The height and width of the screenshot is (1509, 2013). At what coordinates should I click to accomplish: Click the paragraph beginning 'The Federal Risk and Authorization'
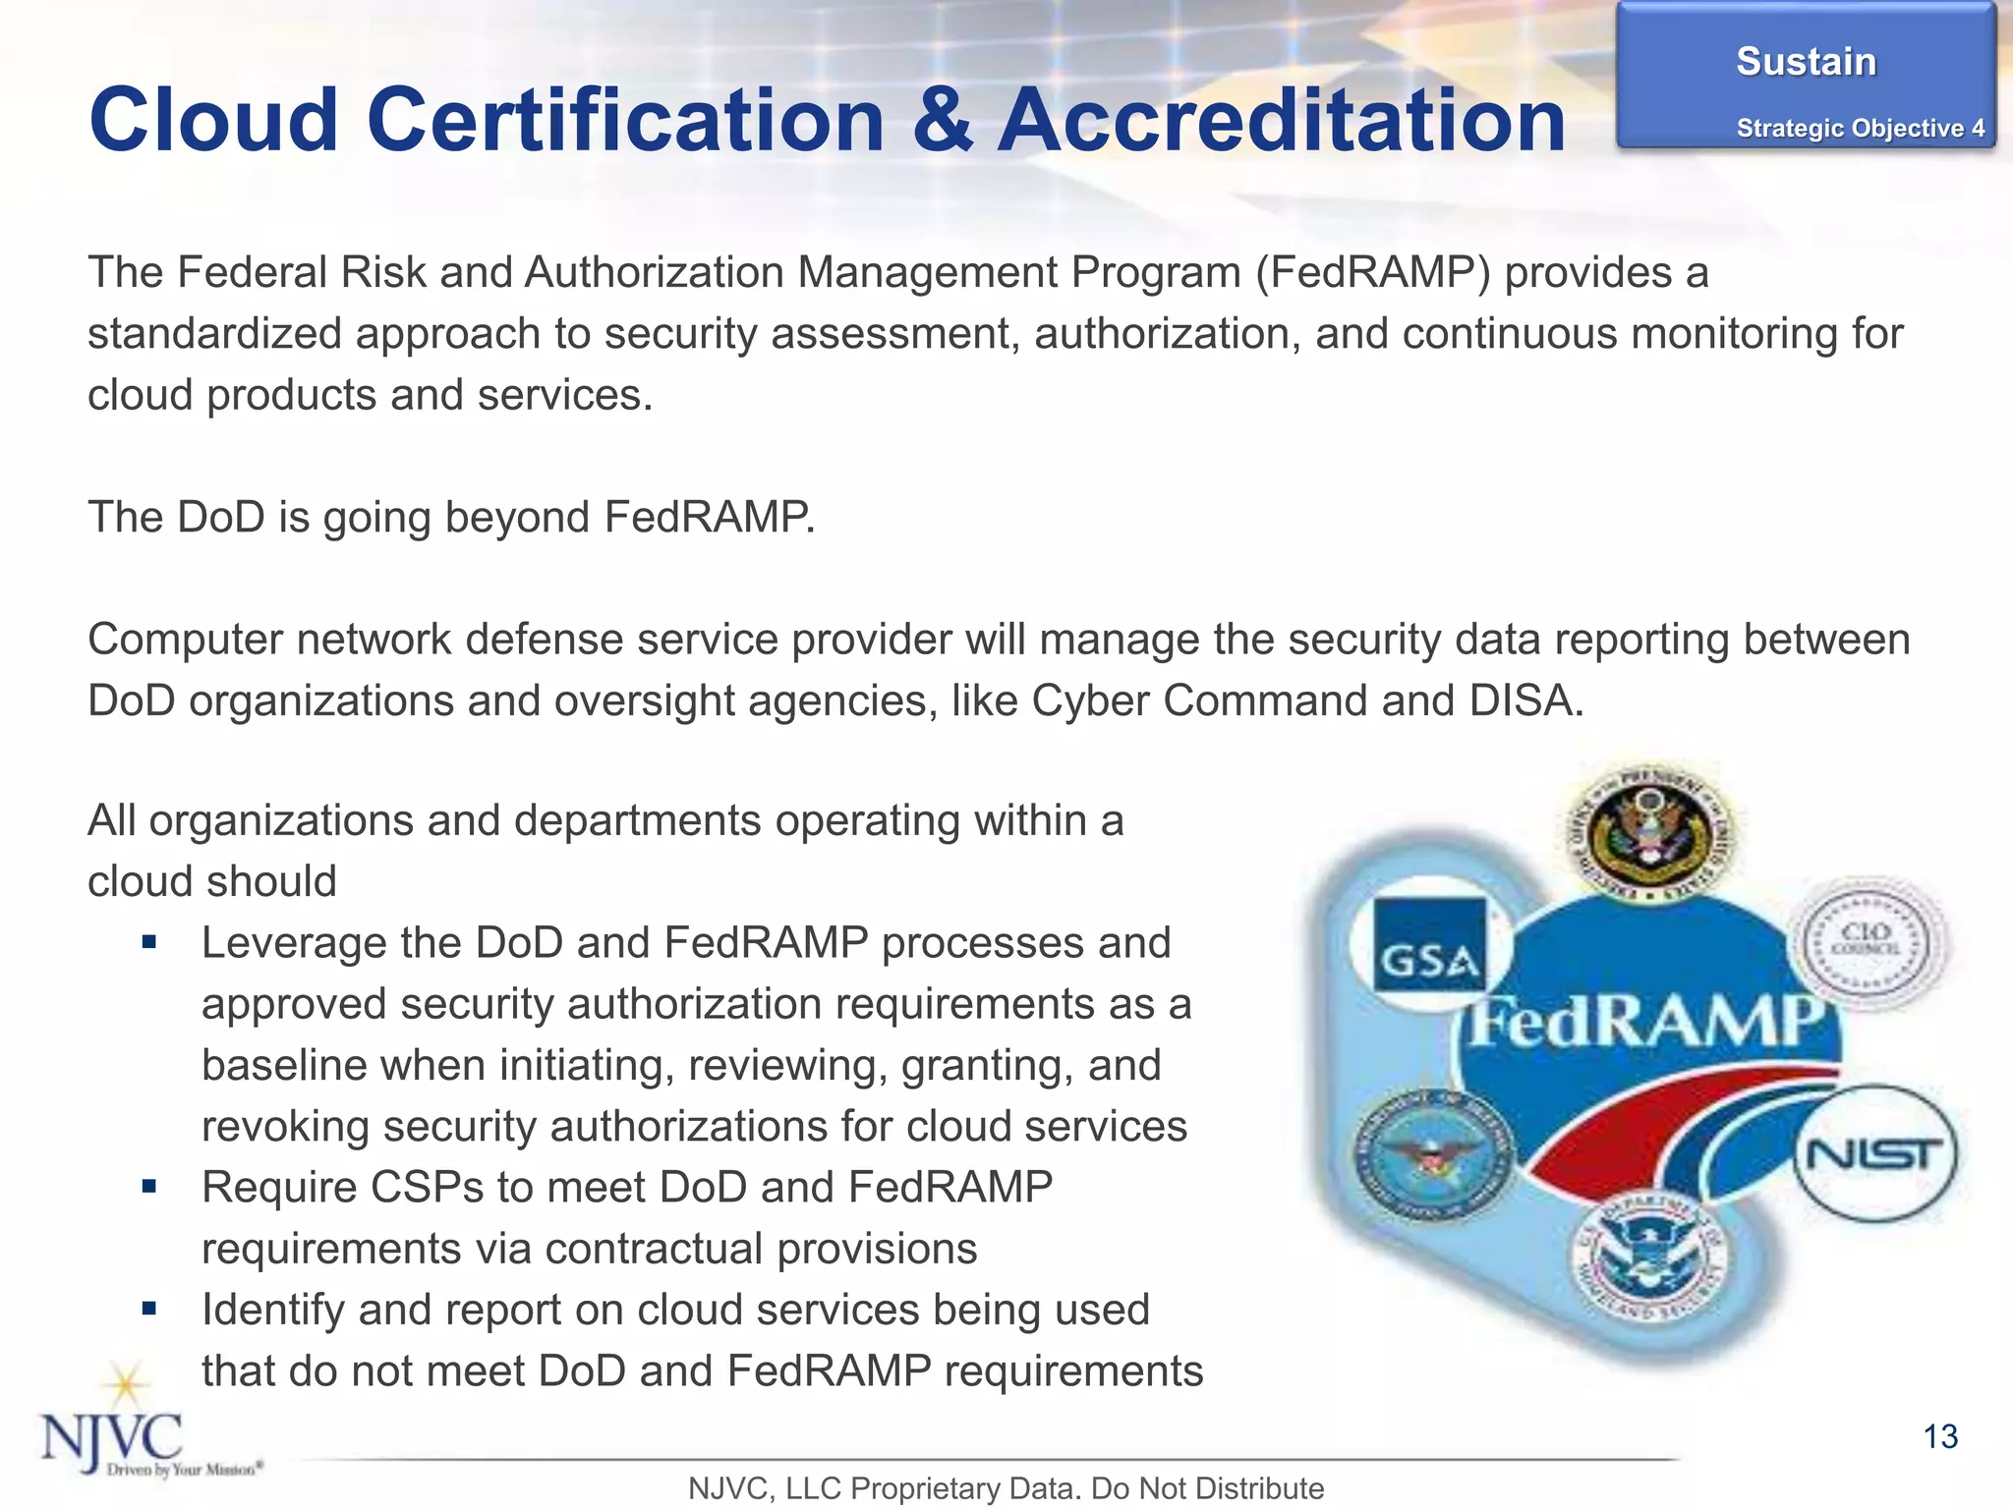(x=995, y=333)
